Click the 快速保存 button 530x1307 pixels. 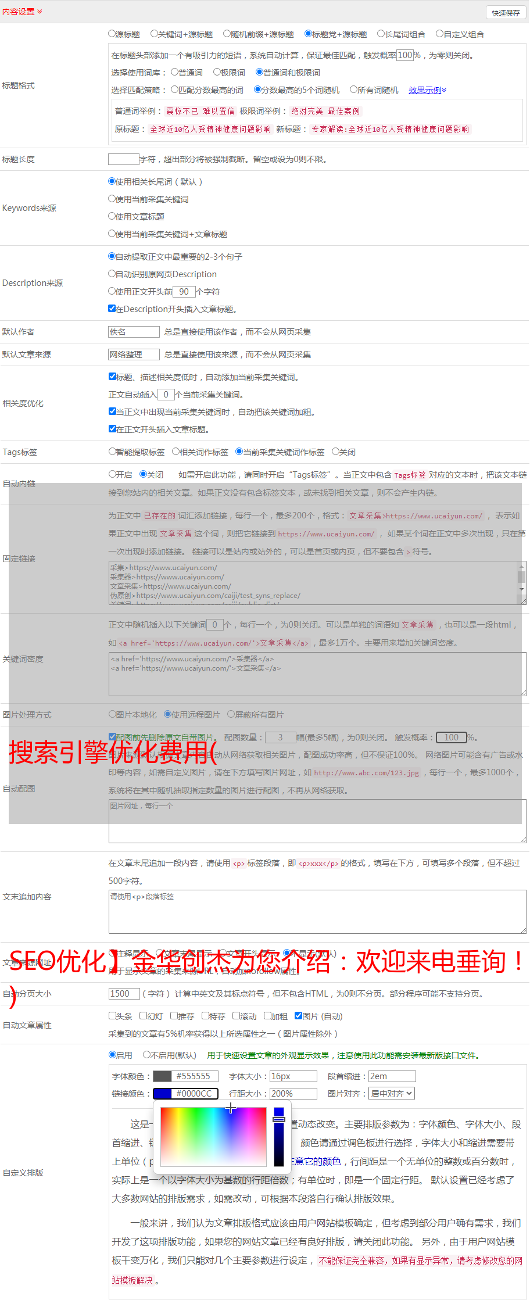coord(506,13)
